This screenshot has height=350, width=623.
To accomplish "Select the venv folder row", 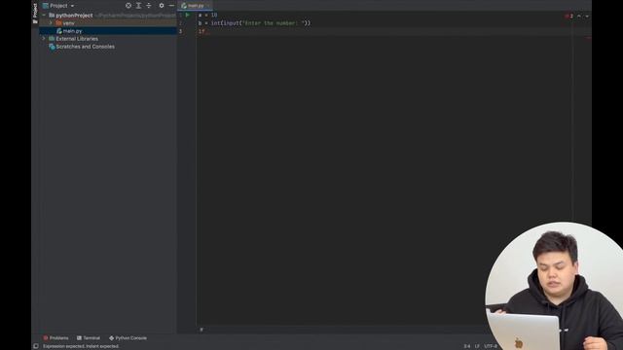I will [x=108, y=23].
